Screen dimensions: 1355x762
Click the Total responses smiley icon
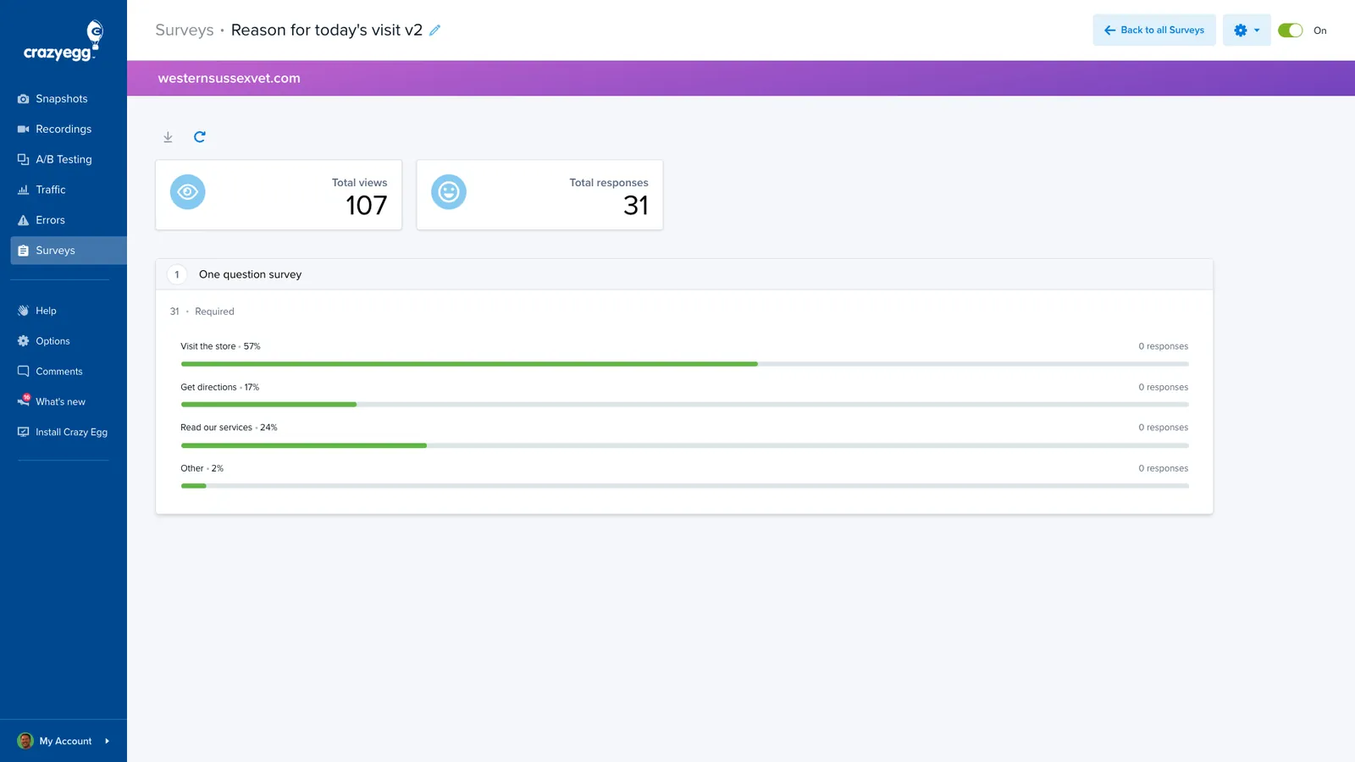[x=449, y=192]
